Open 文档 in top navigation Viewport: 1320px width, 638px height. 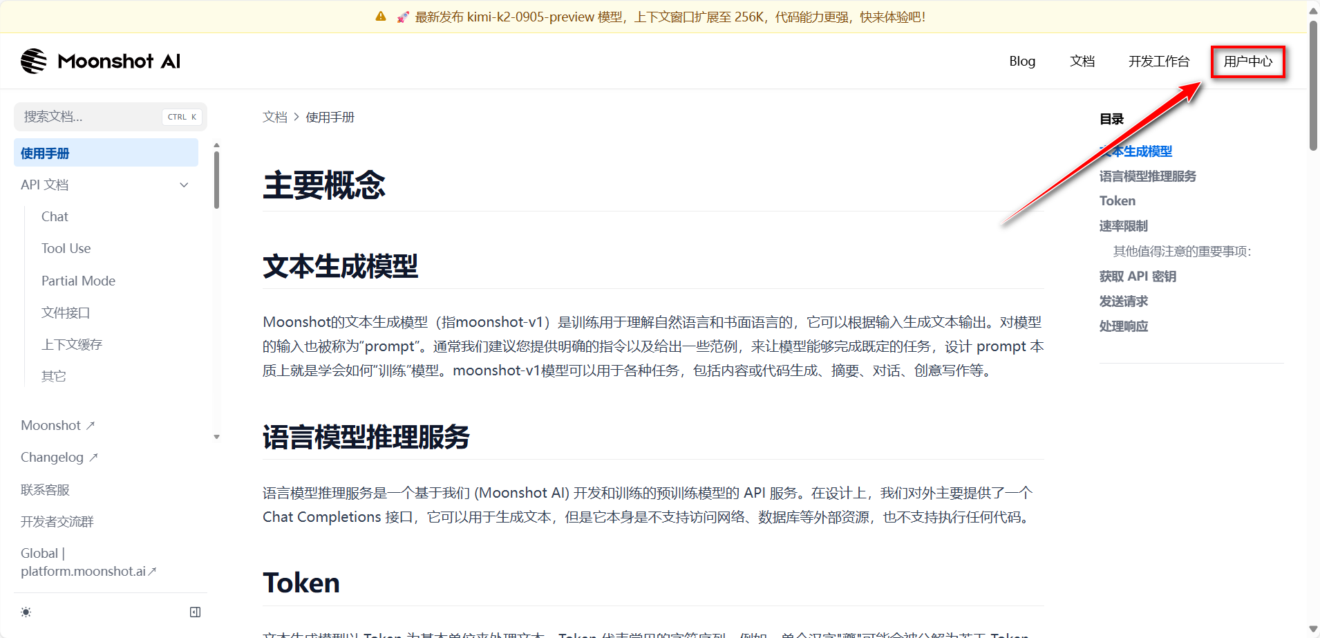(1082, 61)
